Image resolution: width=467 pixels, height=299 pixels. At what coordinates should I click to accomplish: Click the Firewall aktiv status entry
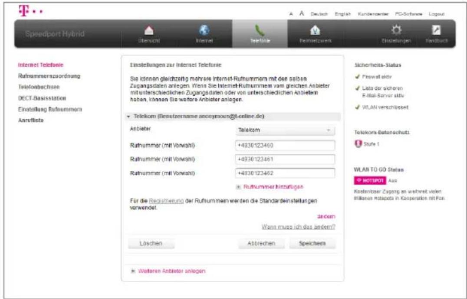coord(374,77)
